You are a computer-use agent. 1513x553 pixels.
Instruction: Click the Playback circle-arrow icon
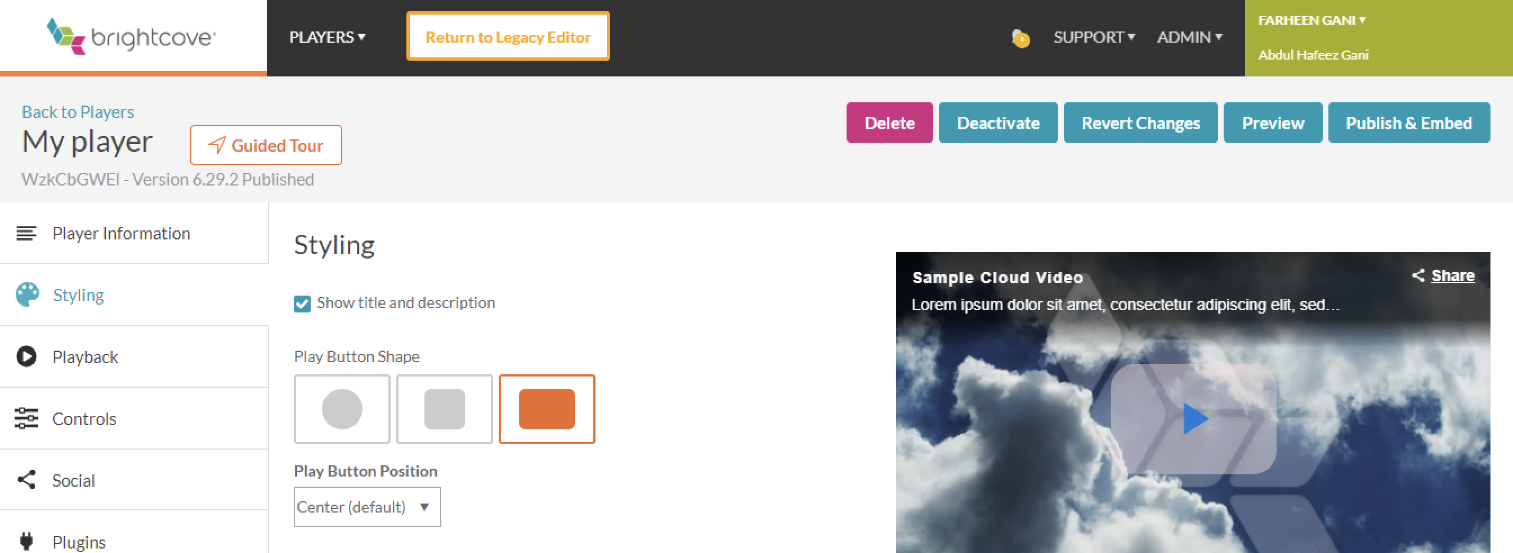coord(26,356)
